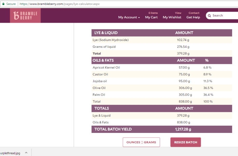Viewport: 238px width, 156px height.
Task: Click the Apricot Kernel Oil row
Action: tap(106, 67)
